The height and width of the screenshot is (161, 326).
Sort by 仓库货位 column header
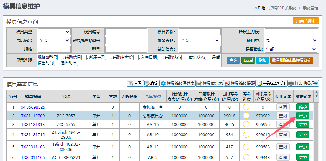[x=153, y=96]
